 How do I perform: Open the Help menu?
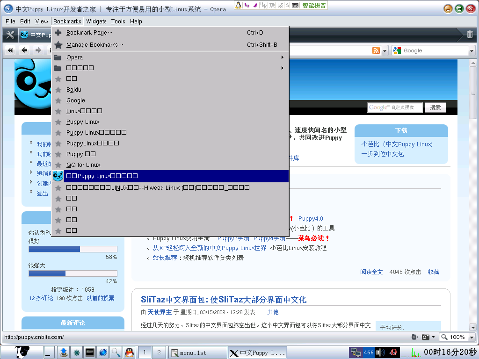pyautogui.click(x=136, y=22)
